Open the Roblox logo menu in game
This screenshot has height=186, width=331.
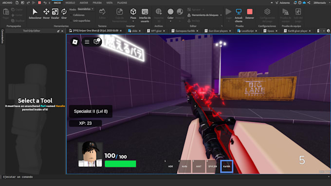pos(75,42)
